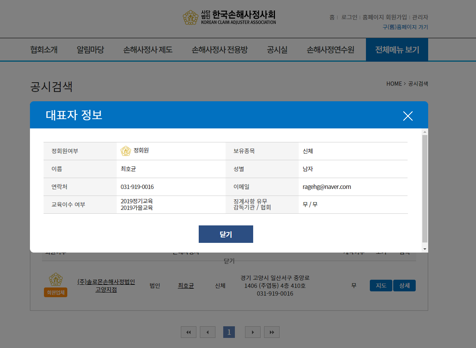Click phone number 031-919-0016 in dialog
Viewport: 476px width, 348px height.
[x=137, y=187]
